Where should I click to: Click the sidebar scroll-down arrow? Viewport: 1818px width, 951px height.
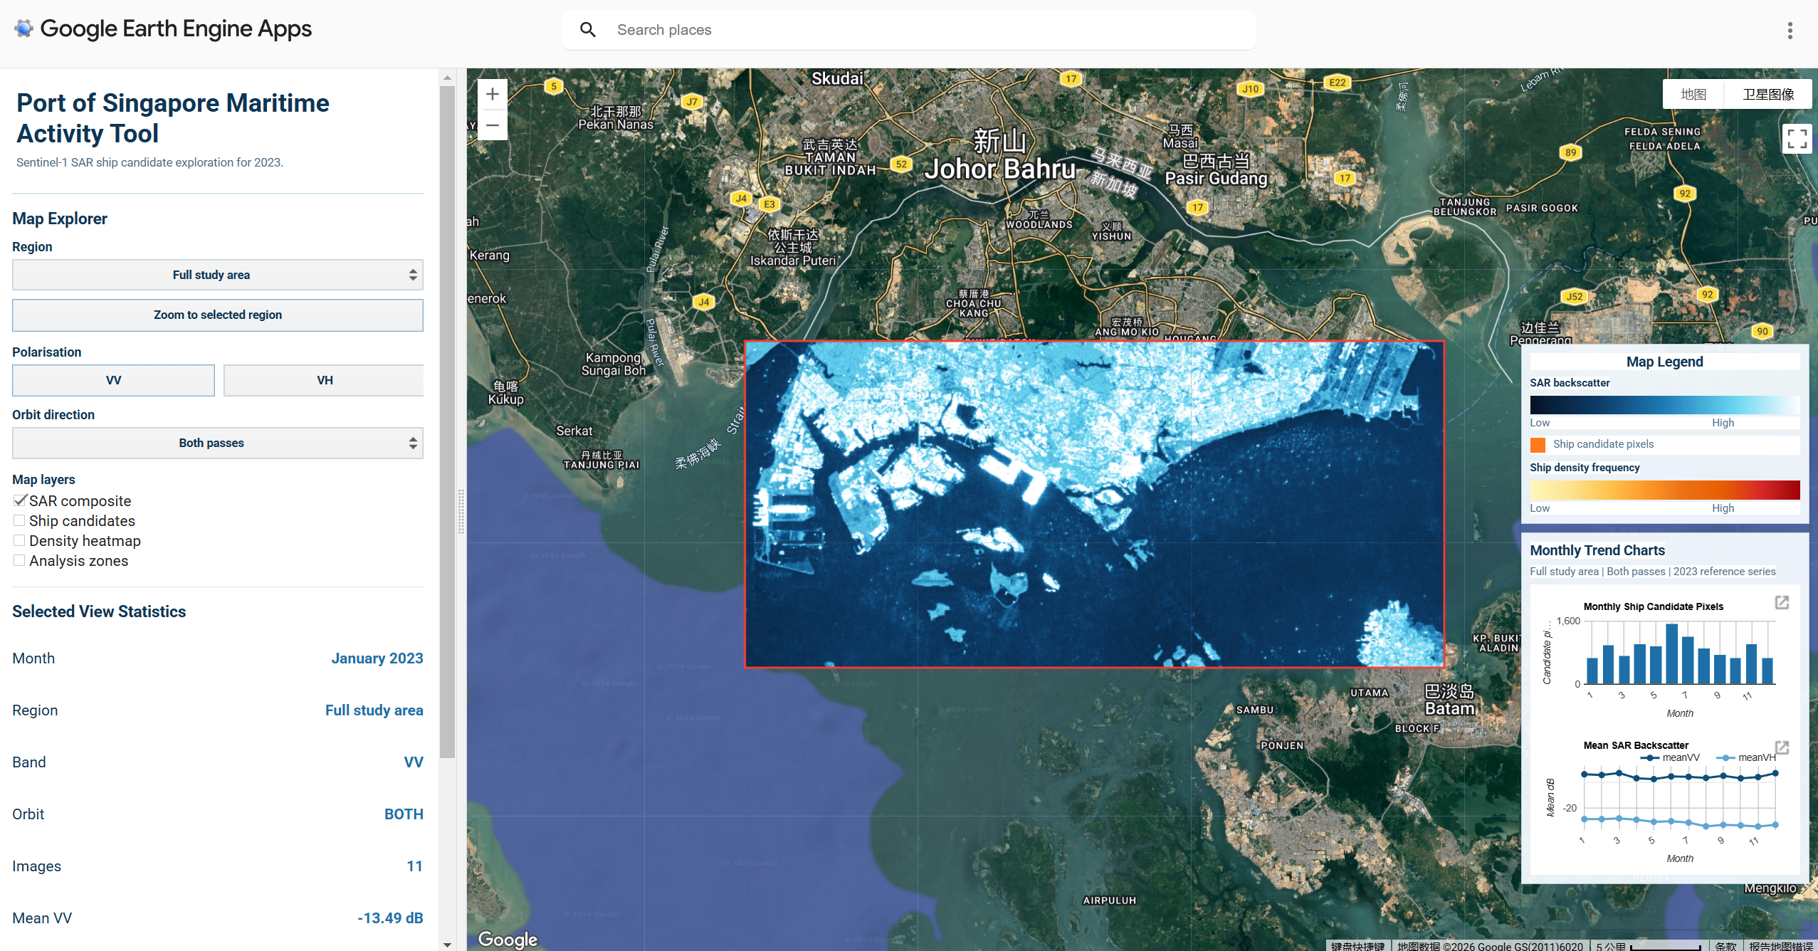click(x=447, y=945)
